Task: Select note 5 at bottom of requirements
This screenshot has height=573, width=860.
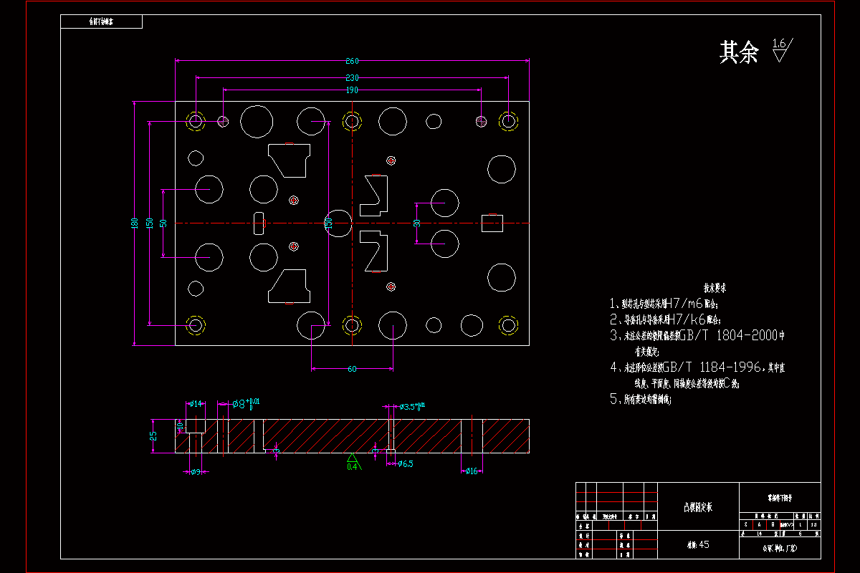Action: tap(640, 400)
